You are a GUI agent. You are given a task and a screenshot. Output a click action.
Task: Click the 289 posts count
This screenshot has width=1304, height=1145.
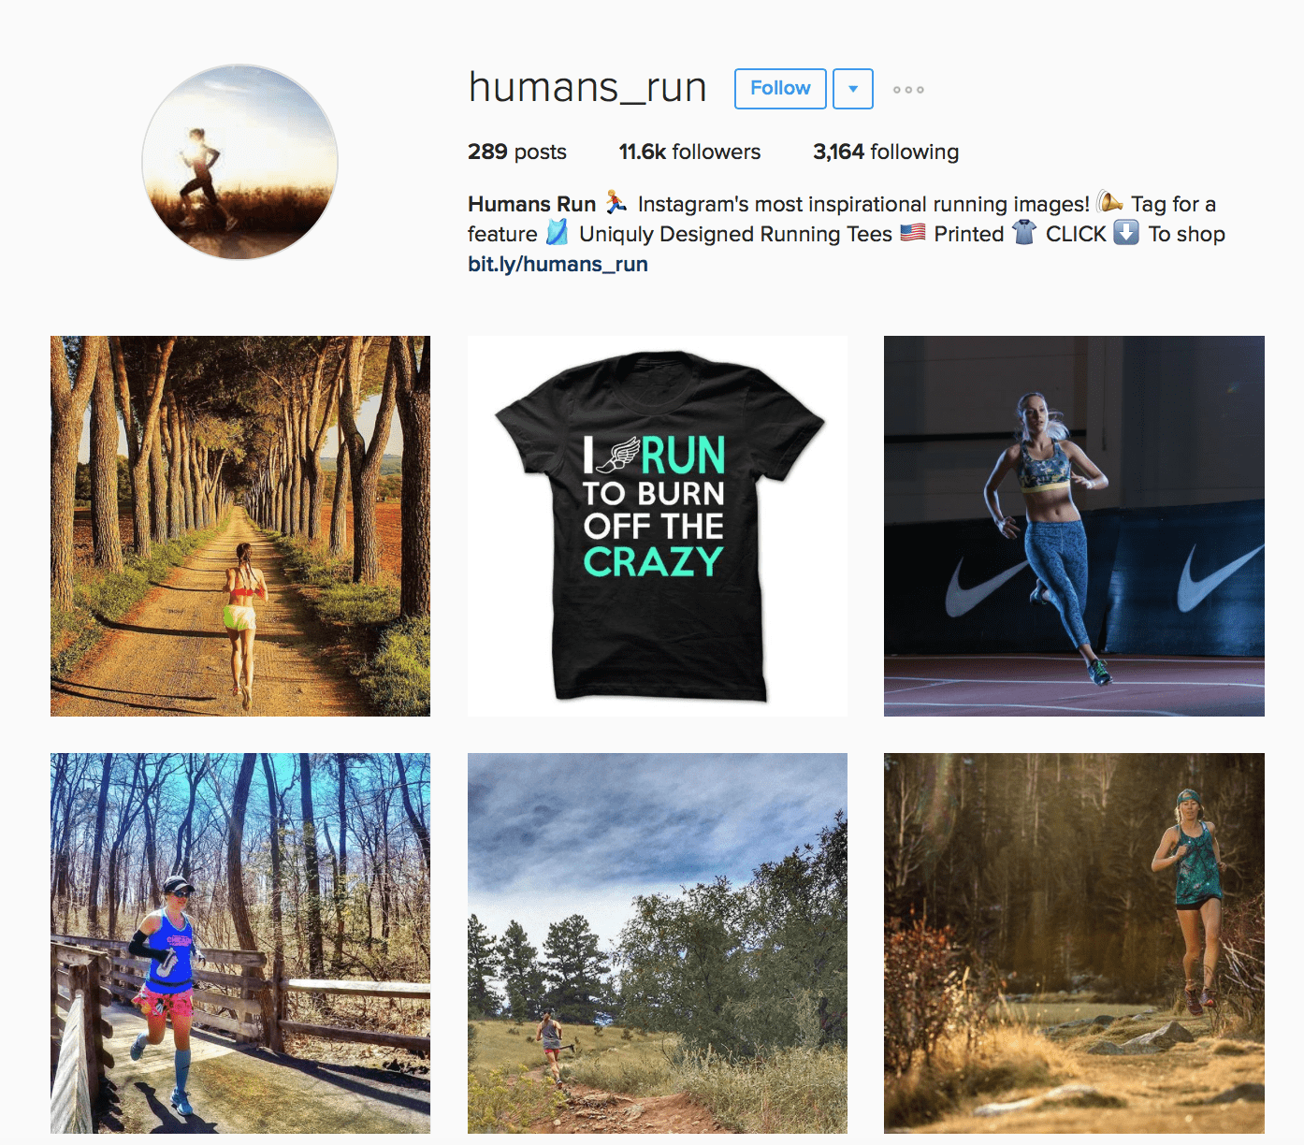[517, 152]
